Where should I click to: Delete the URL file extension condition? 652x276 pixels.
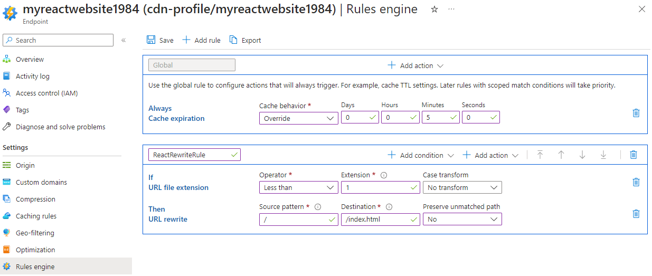[636, 182]
